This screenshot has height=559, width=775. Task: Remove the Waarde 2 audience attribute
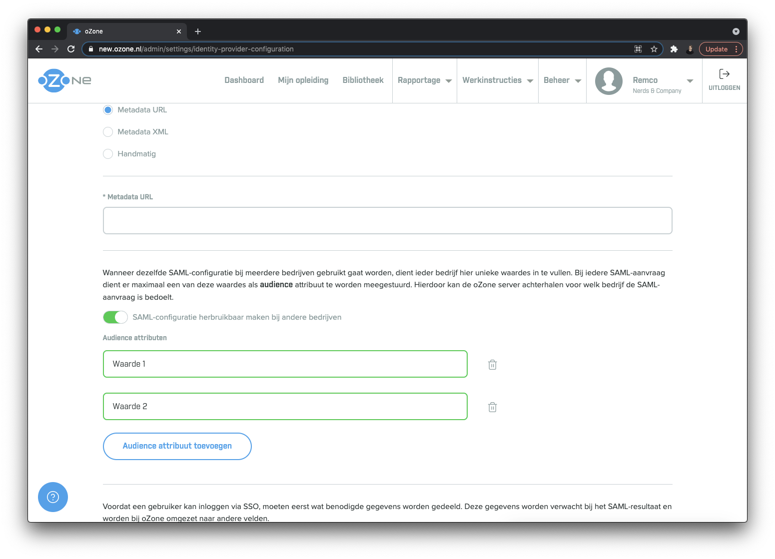[492, 407]
